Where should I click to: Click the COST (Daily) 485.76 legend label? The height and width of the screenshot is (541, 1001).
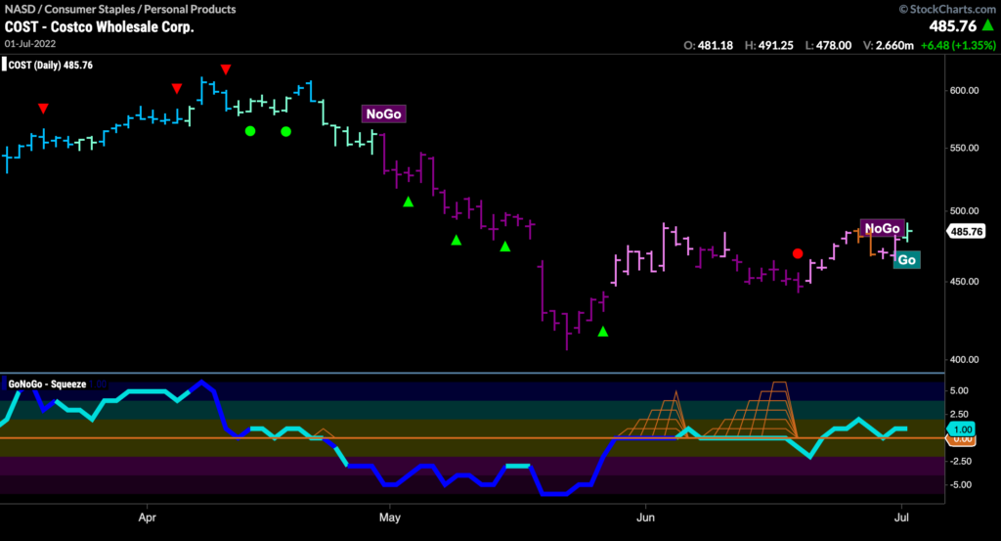[51, 66]
